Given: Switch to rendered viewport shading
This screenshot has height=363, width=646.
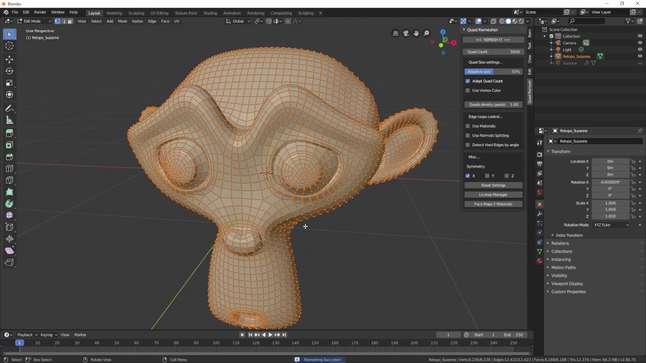Looking at the screenshot, I should click(521, 21).
